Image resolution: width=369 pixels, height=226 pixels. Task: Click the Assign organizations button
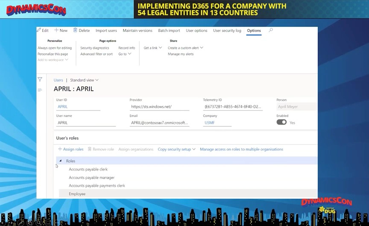[136, 149]
